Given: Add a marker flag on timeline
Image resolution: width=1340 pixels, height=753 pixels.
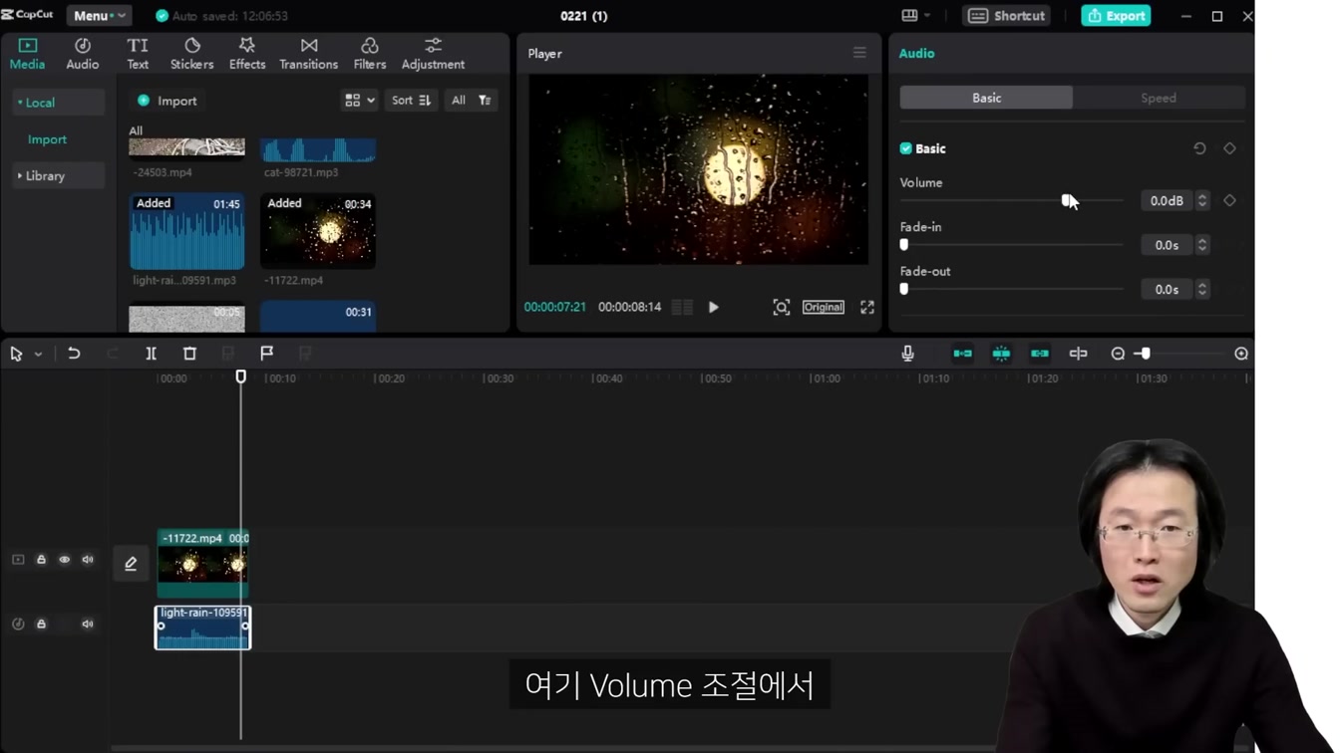Looking at the screenshot, I should pos(266,354).
